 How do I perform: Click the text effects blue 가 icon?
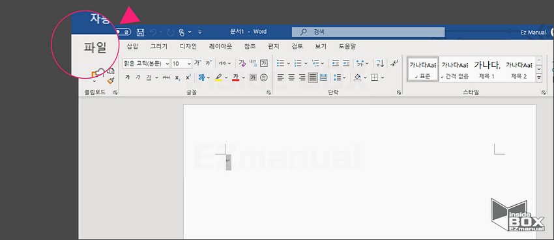pyautogui.click(x=202, y=77)
